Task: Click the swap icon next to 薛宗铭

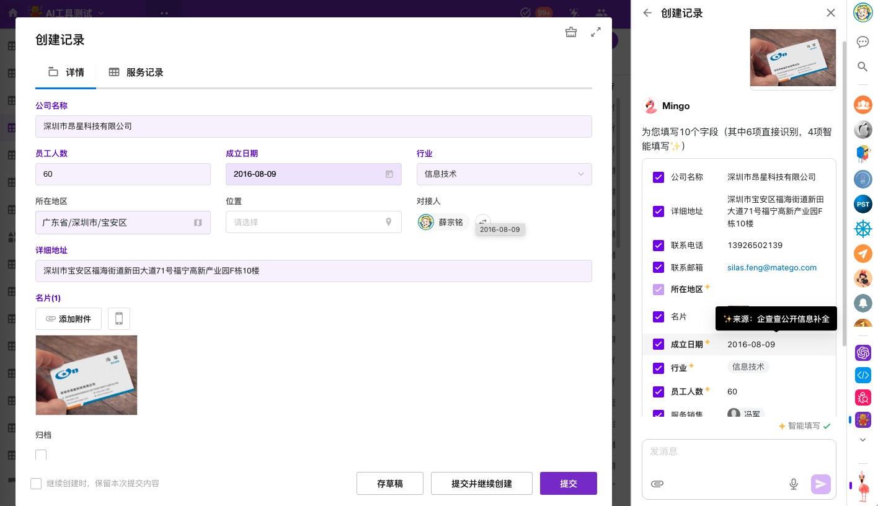Action: pyautogui.click(x=483, y=222)
